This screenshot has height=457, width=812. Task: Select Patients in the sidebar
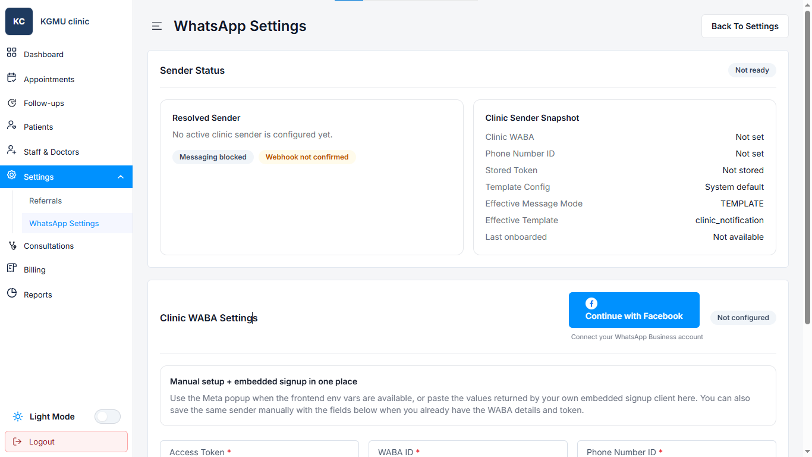point(66,127)
